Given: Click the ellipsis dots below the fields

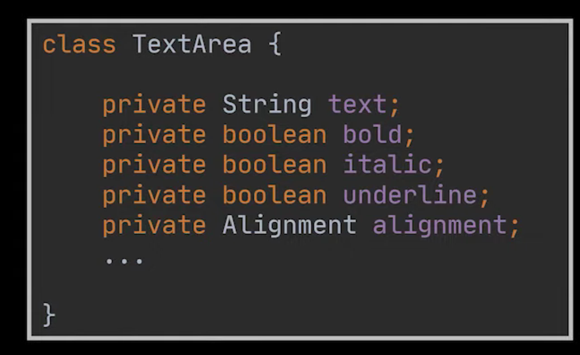Looking at the screenshot, I should tap(124, 261).
